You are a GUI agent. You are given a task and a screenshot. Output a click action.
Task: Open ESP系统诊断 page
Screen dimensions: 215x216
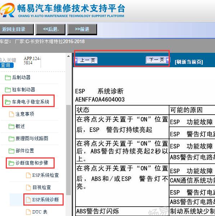(x=46, y=199)
